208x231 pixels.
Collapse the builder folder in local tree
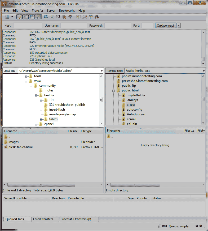click(x=36, y=95)
